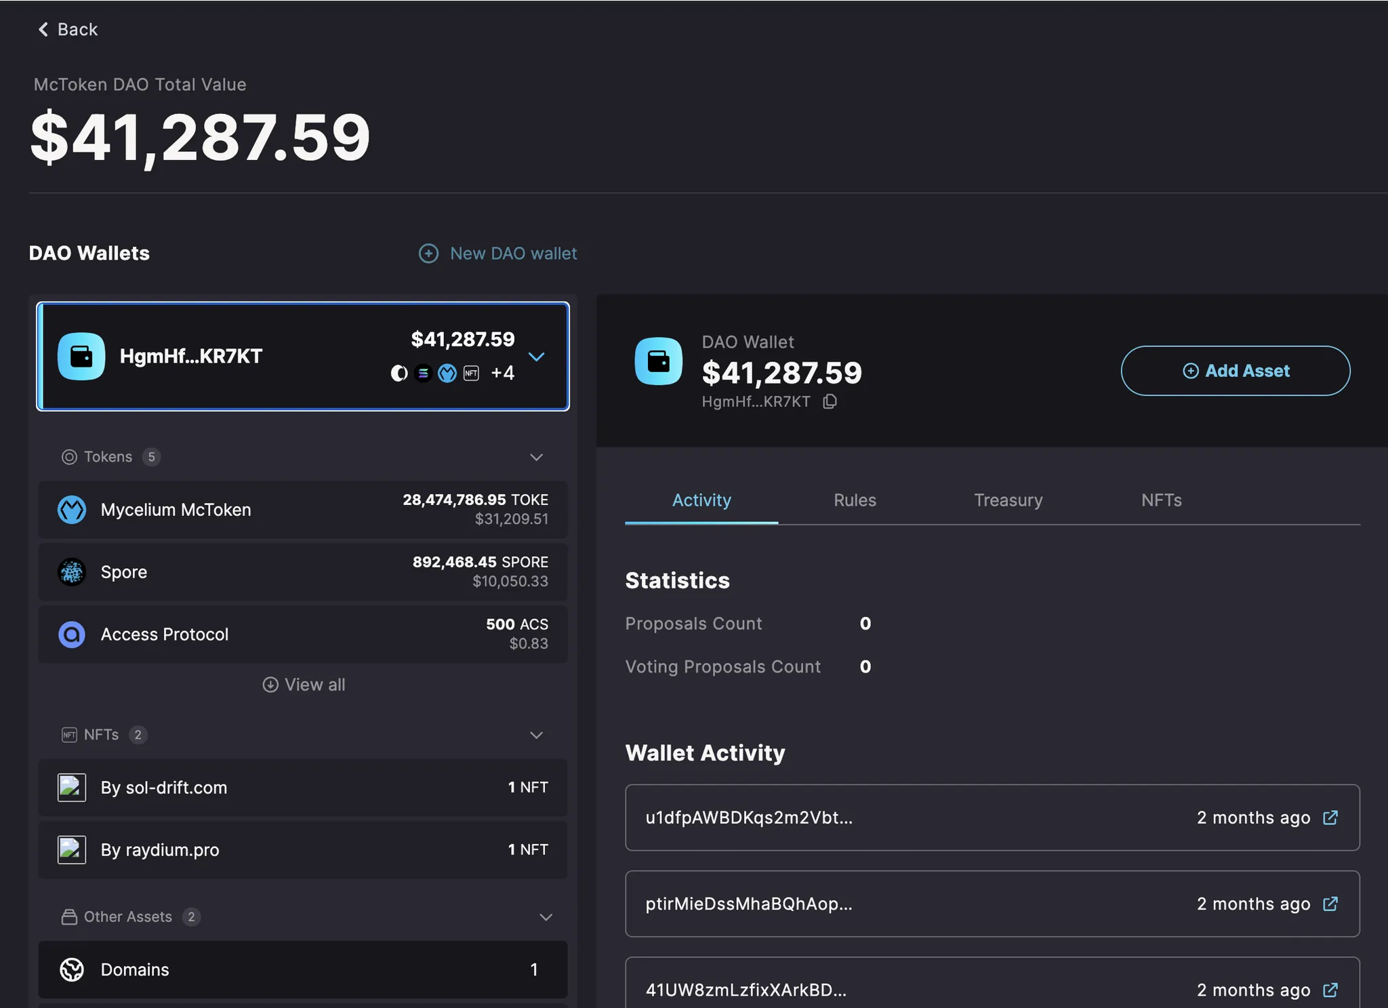Collapse the Tokens section chevron
This screenshot has height=1008, width=1388.
(x=536, y=457)
